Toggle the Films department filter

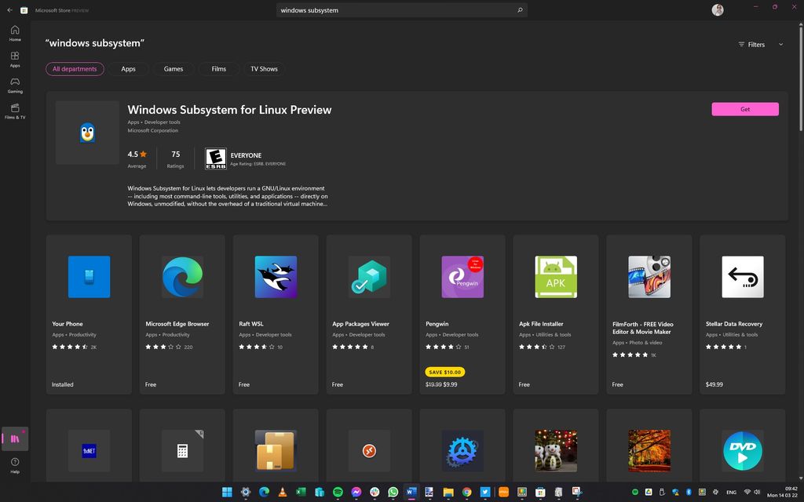[218, 69]
